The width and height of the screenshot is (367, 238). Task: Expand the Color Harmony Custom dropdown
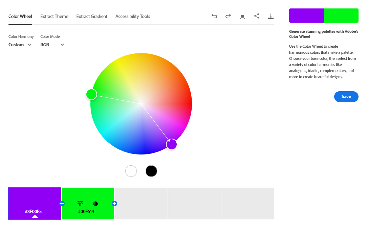[20, 45]
